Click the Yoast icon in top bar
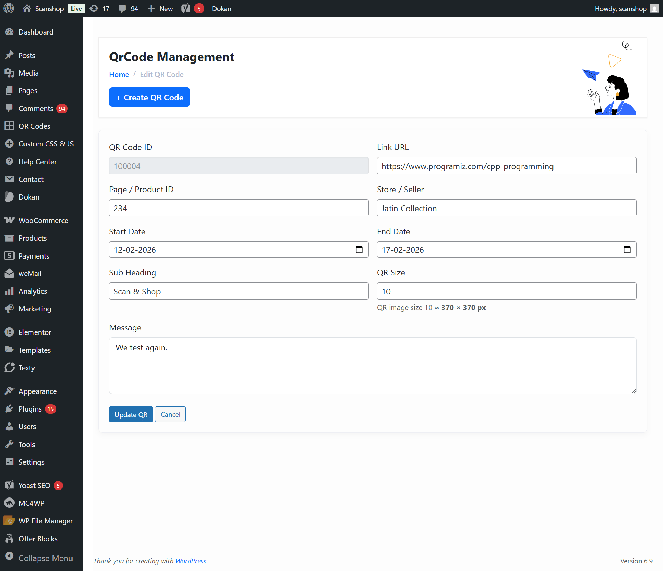 click(186, 8)
